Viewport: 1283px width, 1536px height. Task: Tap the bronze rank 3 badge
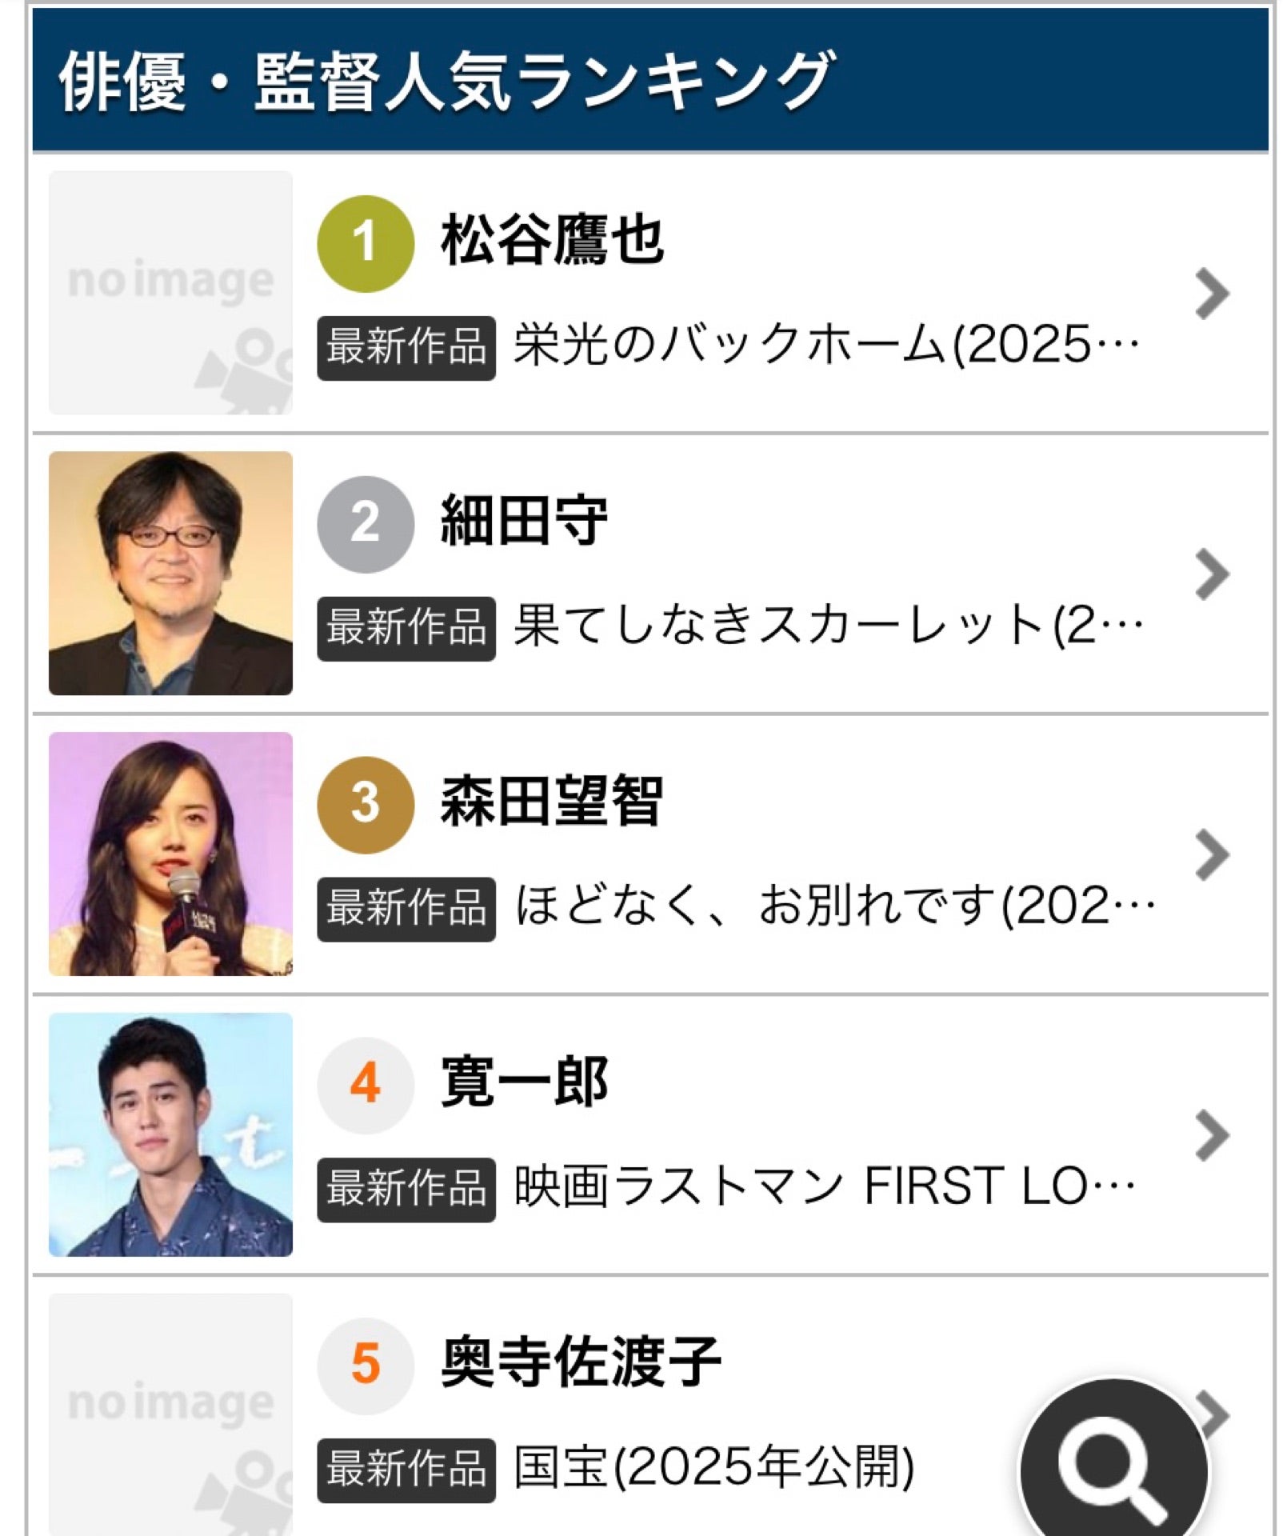coord(366,805)
